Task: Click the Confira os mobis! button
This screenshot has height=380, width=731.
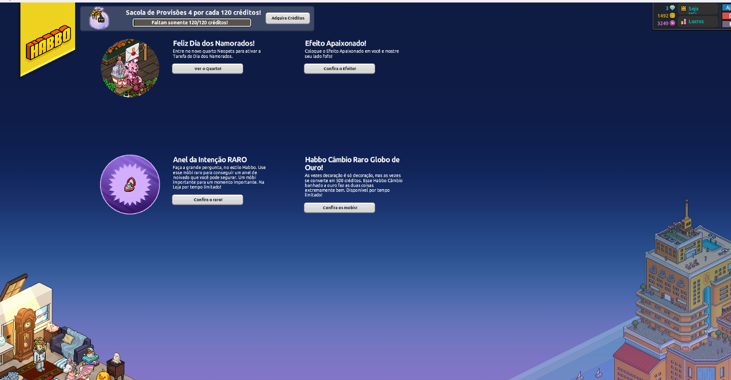Action: [340, 208]
